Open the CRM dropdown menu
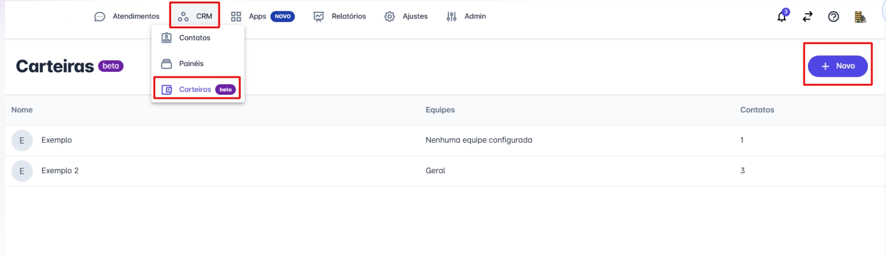 coord(195,16)
